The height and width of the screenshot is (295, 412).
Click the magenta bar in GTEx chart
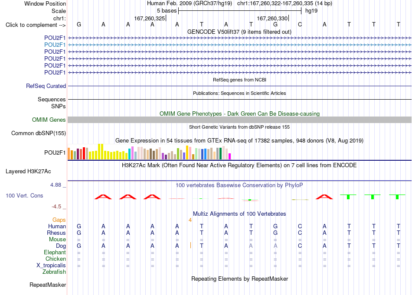pyautogui.click(x=230, y=156)
